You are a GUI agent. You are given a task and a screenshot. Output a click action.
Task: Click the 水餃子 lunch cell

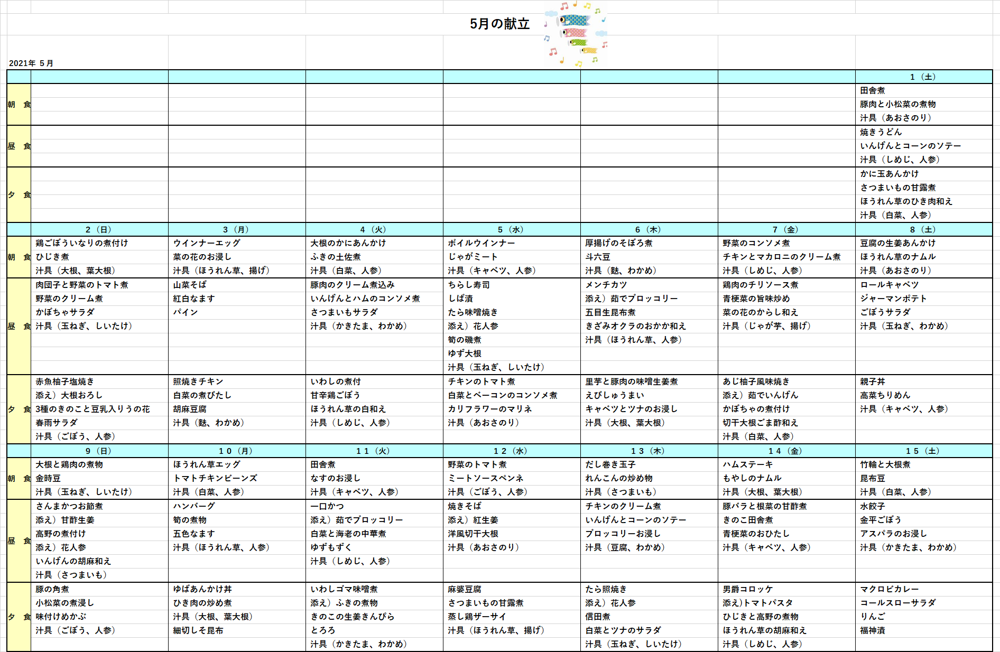point(873,507)
